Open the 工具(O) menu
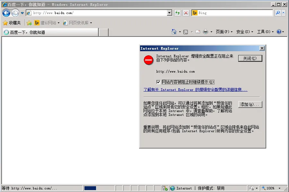 point(266,32)
